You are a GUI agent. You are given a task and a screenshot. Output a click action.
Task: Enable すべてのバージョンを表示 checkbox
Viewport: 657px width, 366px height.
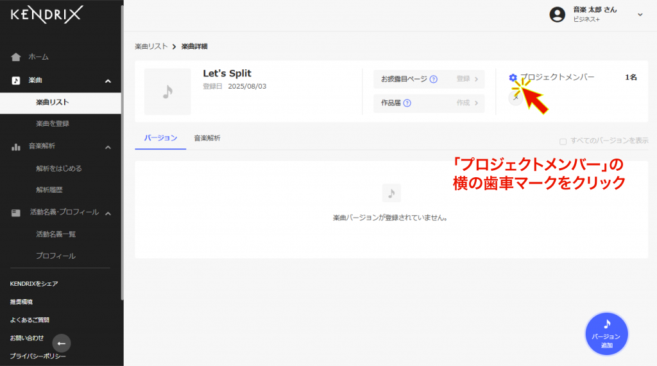(x=563, y=141)
